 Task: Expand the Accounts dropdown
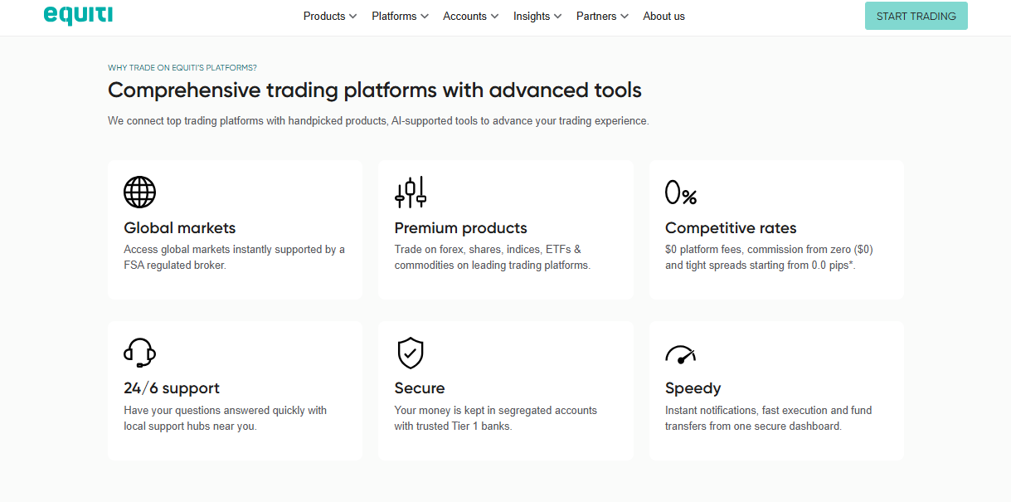[469, 16]
